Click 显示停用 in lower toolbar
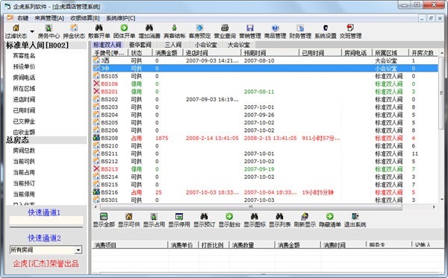The width and height of the screenshot is (448, 278). tap(179, 220)
